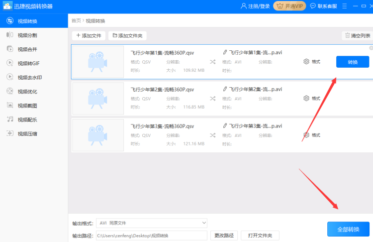Edit output name pencil icon for 第3集
The image size is (373, 242).
225,125
